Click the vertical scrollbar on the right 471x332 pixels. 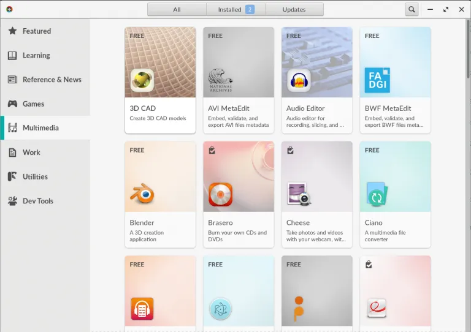(x=468, y=48)
